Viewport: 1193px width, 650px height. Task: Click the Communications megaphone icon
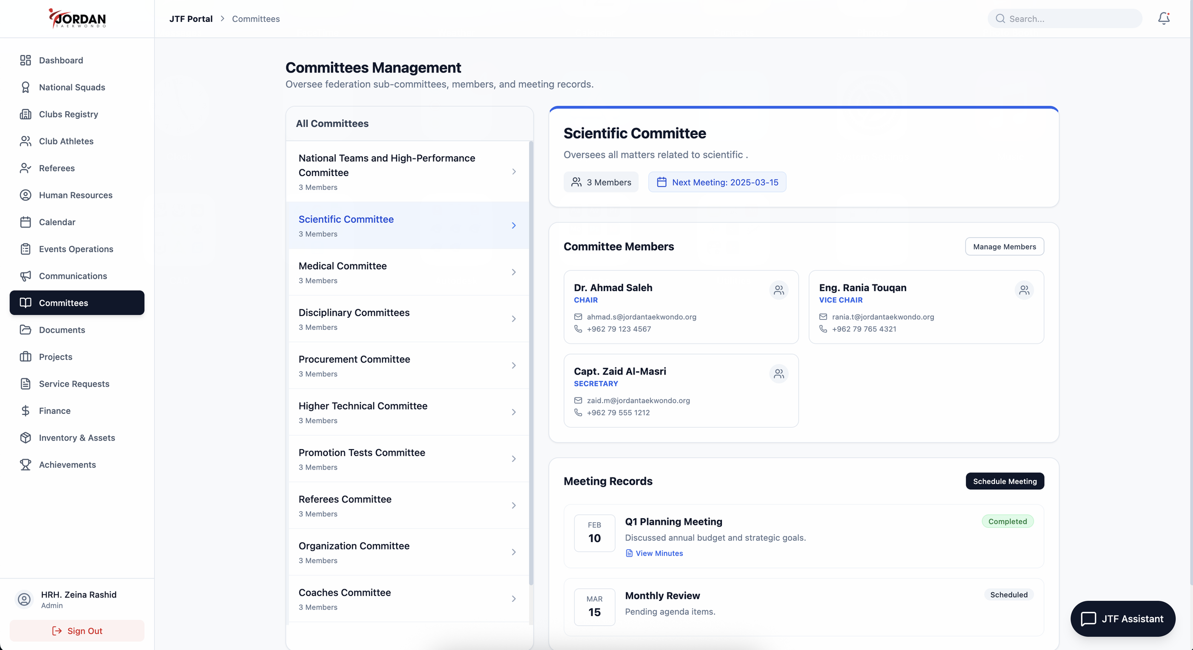(x=25, y=276)
